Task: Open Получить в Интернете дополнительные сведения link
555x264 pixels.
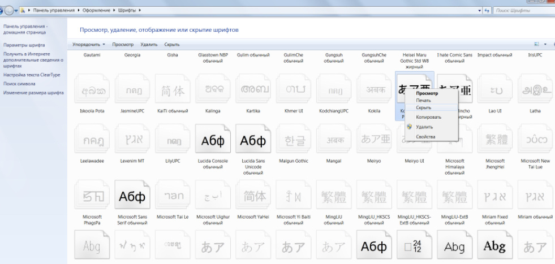Action: tap(33, 60)
